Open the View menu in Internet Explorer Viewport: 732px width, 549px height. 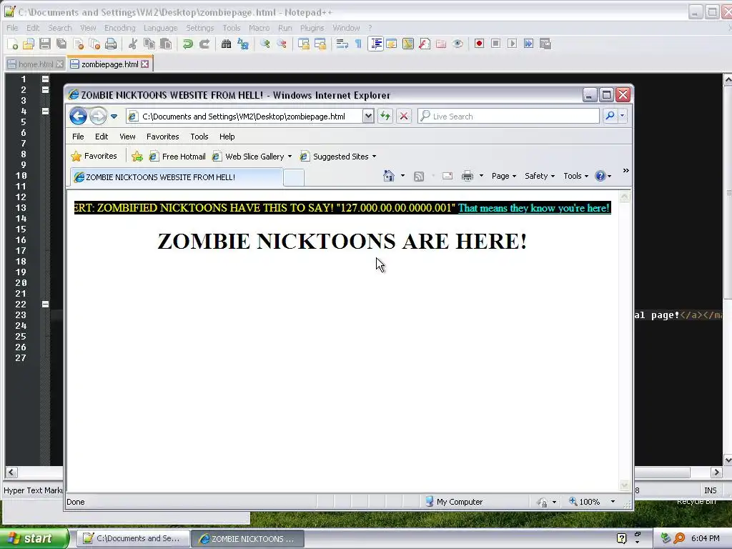127,137
